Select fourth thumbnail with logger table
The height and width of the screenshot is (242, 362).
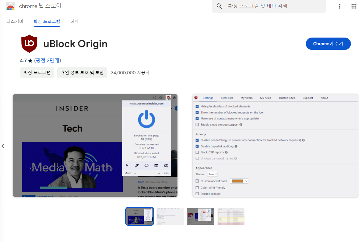click(x=231, y=216)
